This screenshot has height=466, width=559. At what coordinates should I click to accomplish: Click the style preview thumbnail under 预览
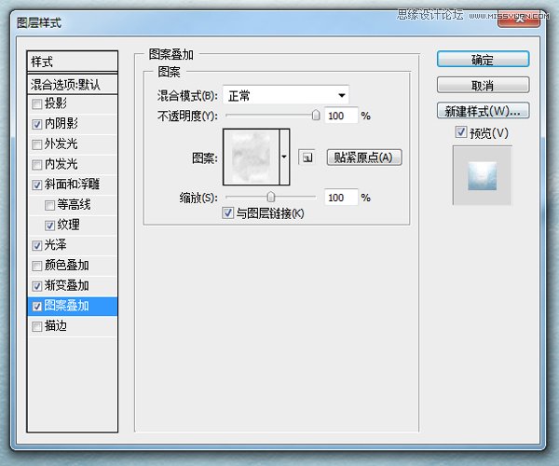[483, 175]
